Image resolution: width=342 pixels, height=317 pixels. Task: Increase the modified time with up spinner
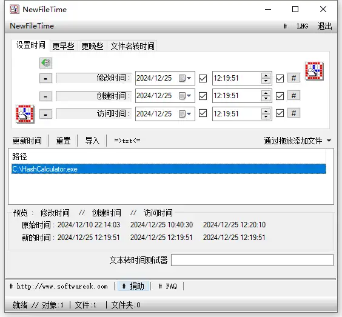point(266,76)
